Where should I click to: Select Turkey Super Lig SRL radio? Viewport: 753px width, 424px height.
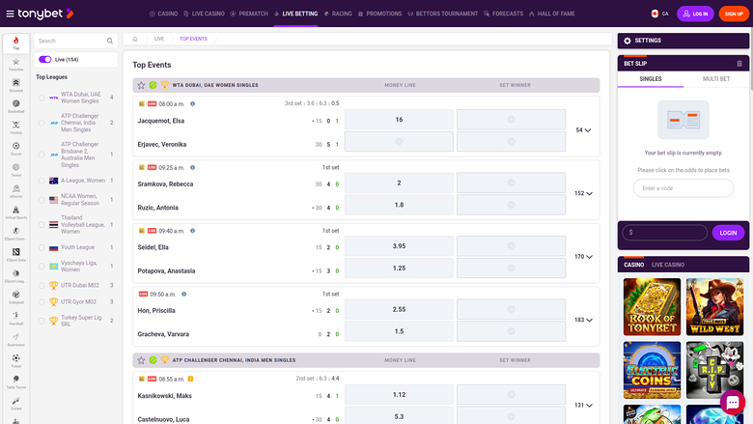(x=42, y=321)
